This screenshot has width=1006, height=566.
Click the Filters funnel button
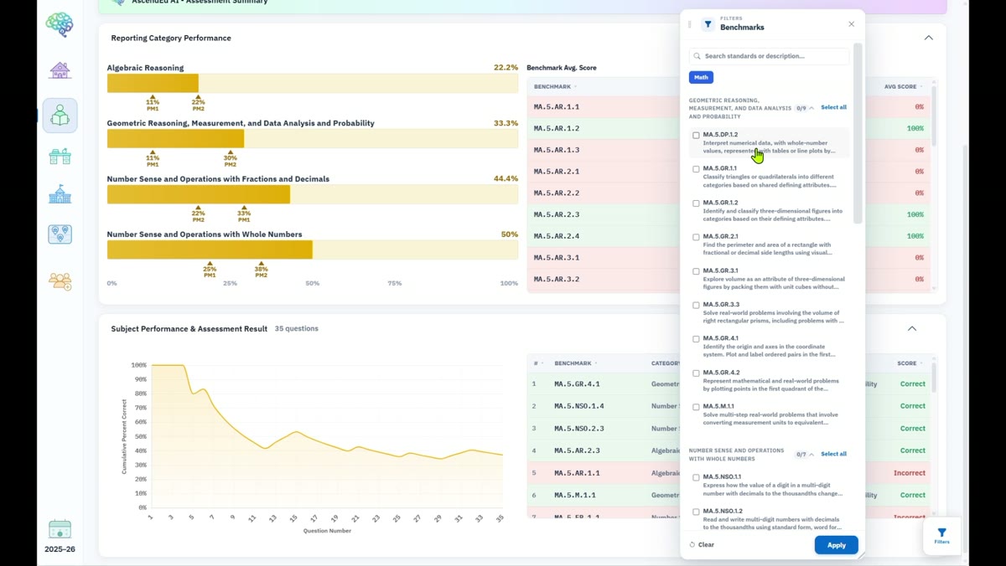[941, 536]
